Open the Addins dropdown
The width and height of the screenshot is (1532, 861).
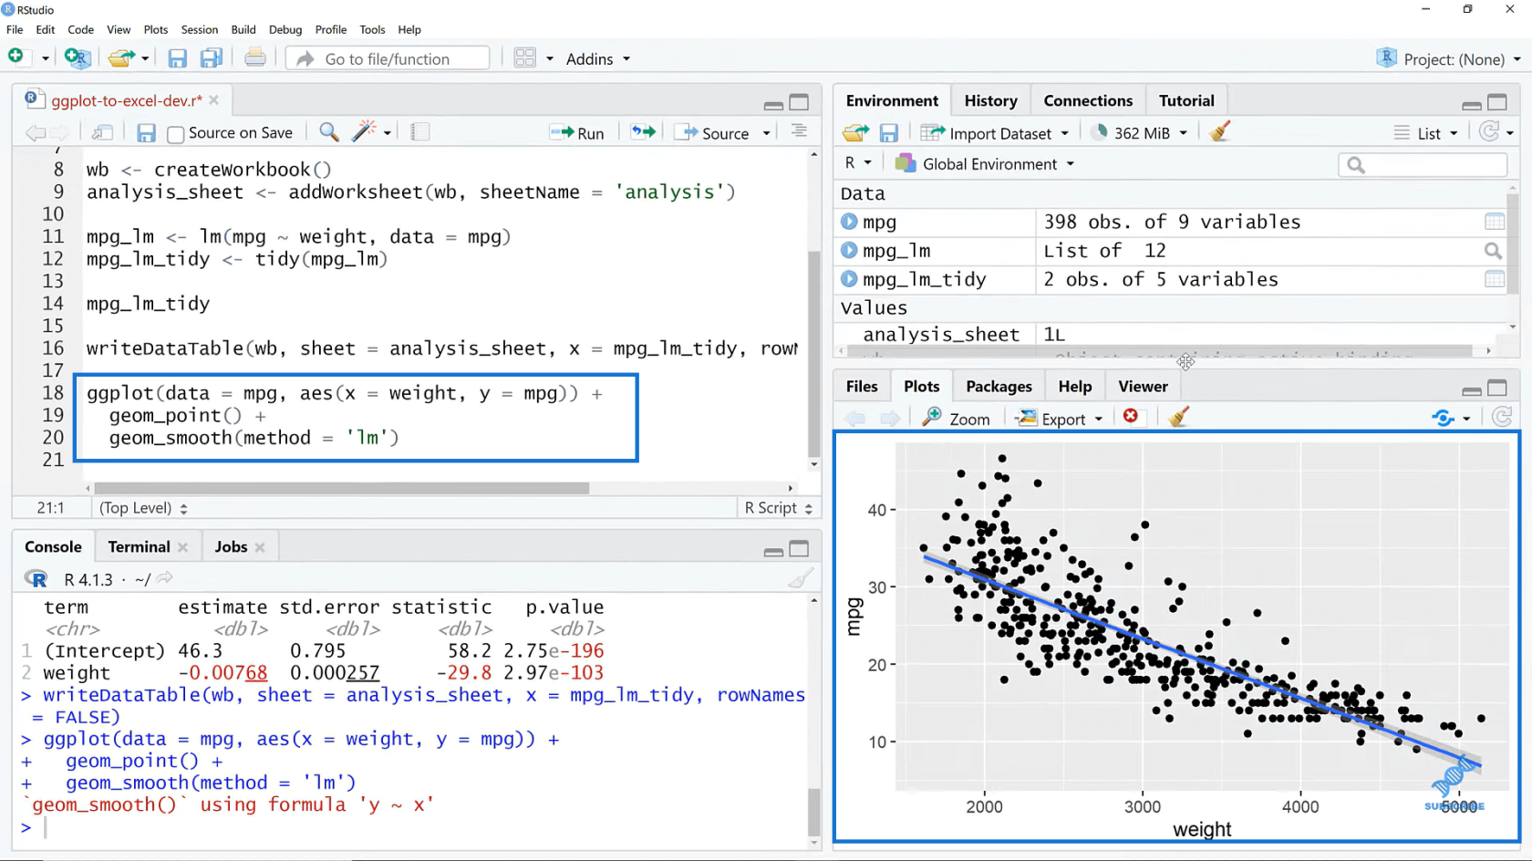point(598,58)
